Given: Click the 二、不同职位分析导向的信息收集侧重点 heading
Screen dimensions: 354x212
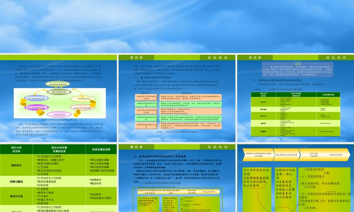Looking at the screenshot, I should (x=277, y=80).
